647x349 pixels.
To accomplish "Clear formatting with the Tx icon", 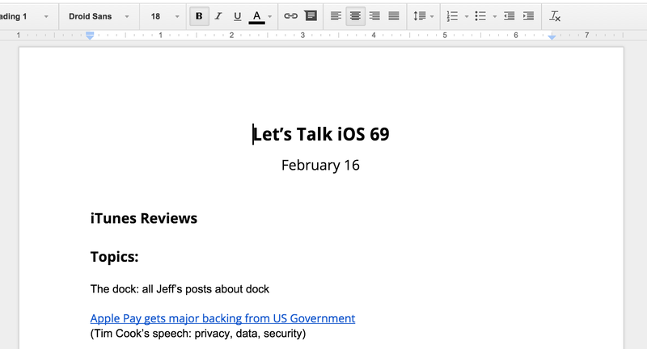I will click(555, 16).
